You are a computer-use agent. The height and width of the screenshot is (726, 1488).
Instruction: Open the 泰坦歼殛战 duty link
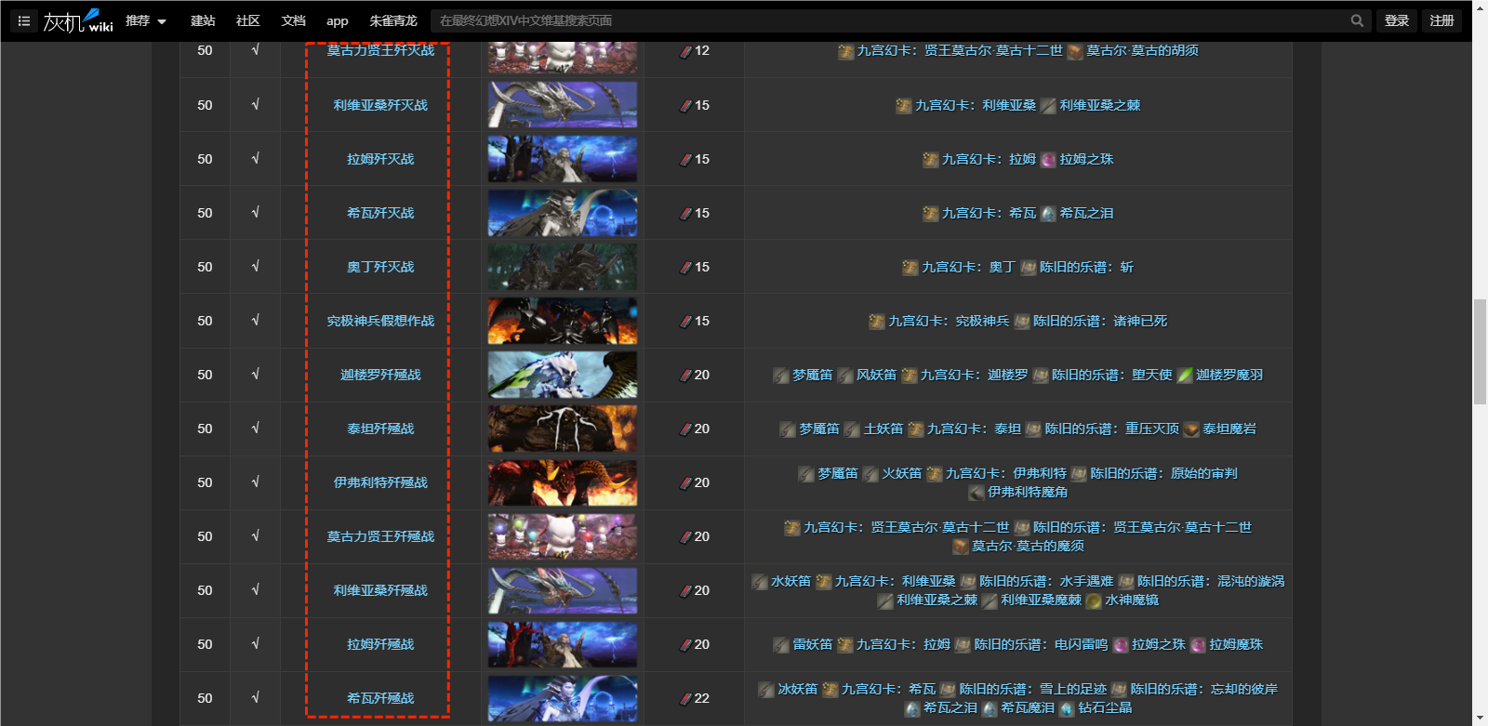(x=380, y=429)
